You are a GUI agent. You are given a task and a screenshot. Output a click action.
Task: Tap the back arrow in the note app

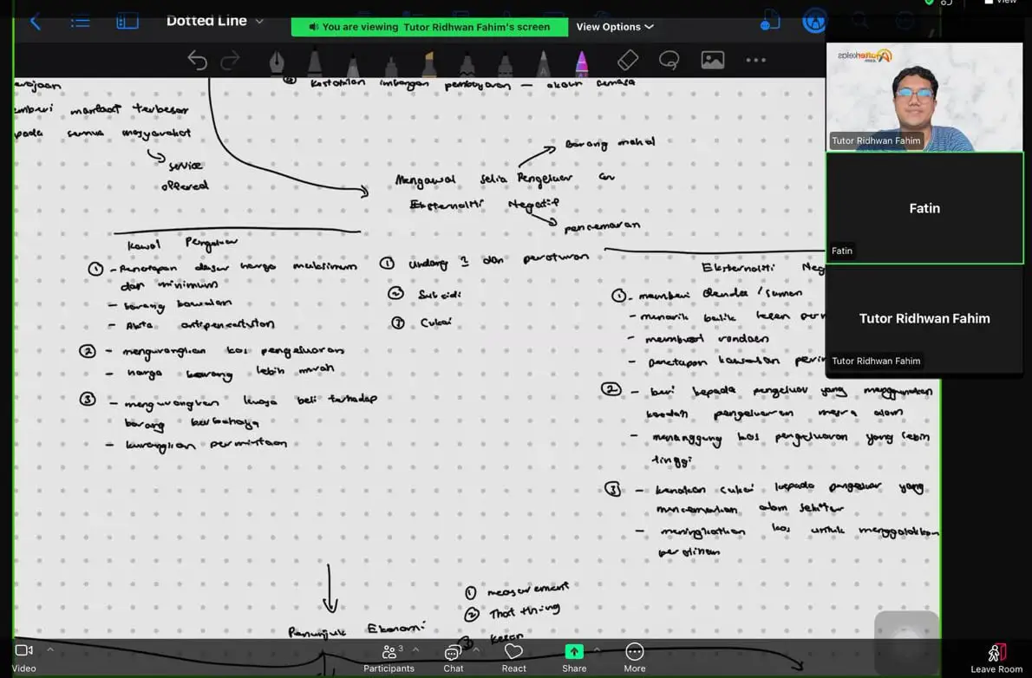pos(36,22)
